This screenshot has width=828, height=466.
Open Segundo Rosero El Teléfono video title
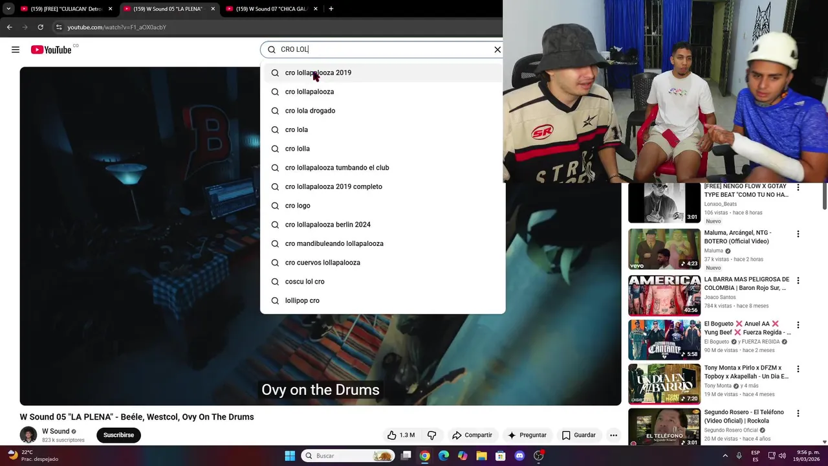744,416
